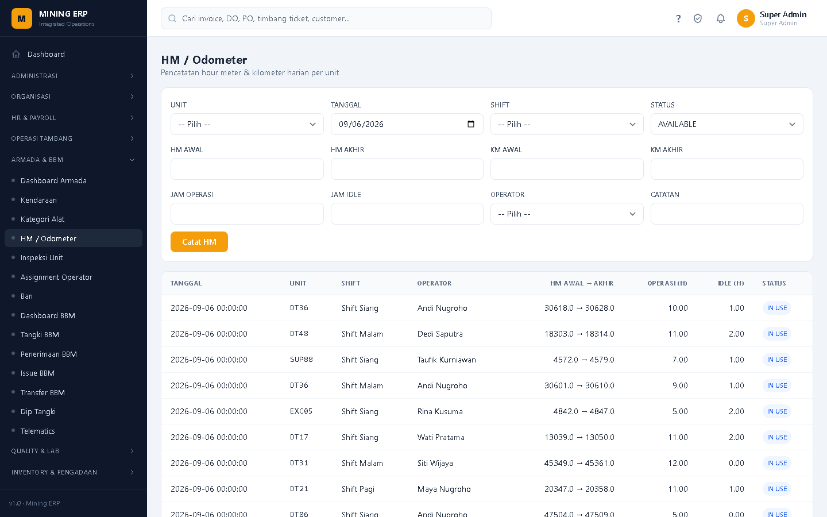Click the Jam Operasi input
The height and width of the screenshot is (517, 827).
[x=247, y=214]
